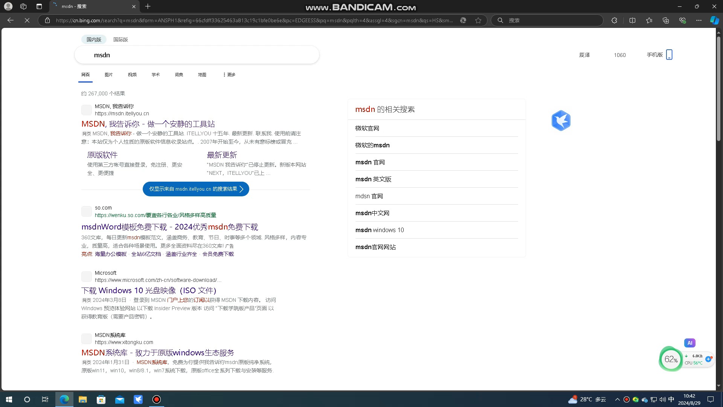
Task: Click the AI floating badge
Action: coord(690,343)
